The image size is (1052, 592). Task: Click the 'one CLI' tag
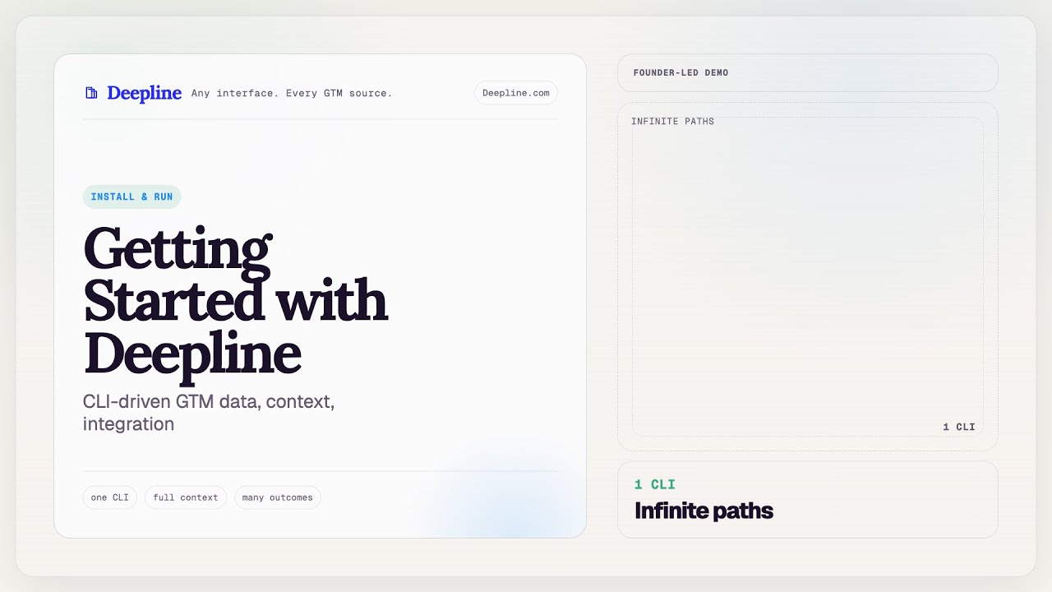pos(110,497)
